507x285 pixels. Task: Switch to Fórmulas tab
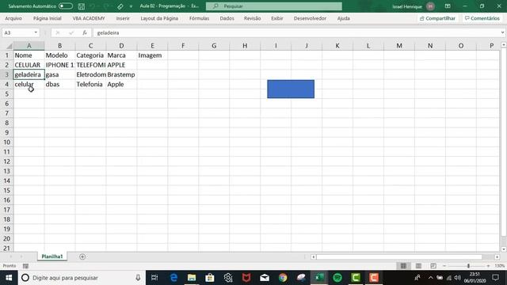pos(199,18)
